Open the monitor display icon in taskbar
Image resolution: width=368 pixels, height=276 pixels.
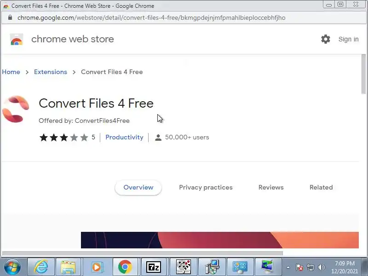click(x=268, y=267)
